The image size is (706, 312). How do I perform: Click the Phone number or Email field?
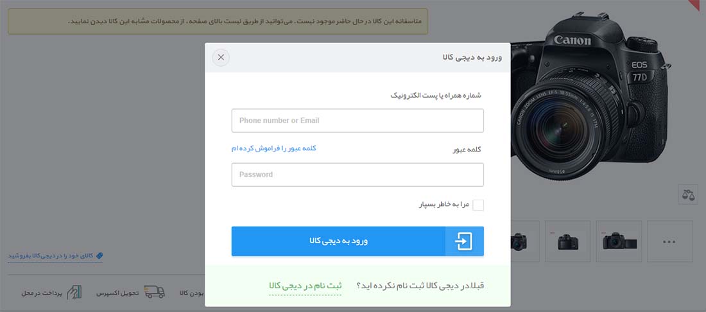point(357,121)
